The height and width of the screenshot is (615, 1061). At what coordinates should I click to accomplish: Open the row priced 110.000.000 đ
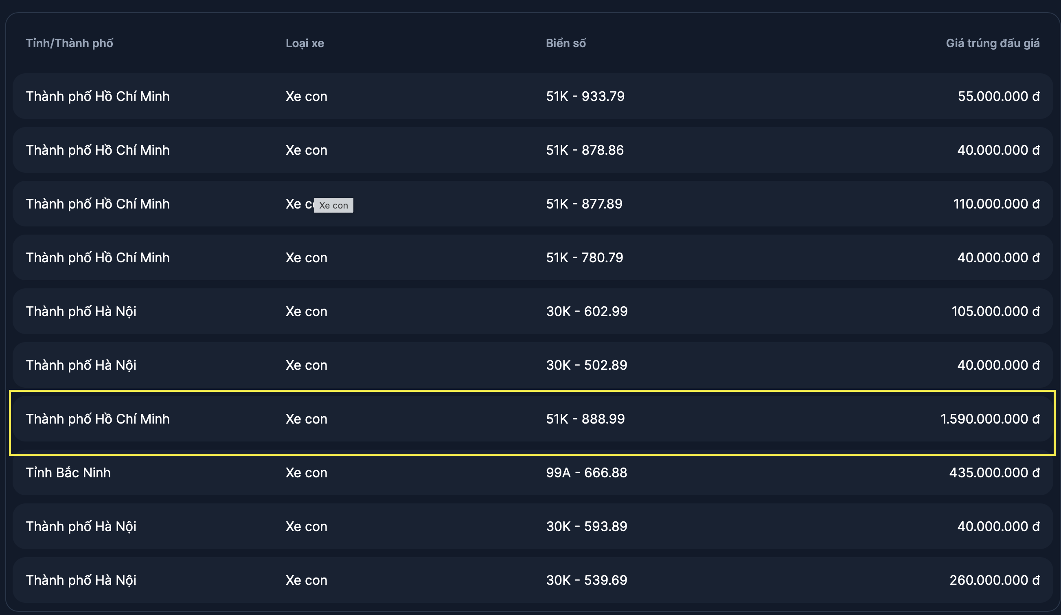[533, 204]
